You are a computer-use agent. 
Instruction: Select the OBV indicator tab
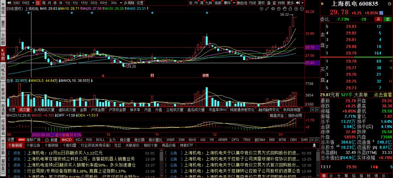point(293,140)
